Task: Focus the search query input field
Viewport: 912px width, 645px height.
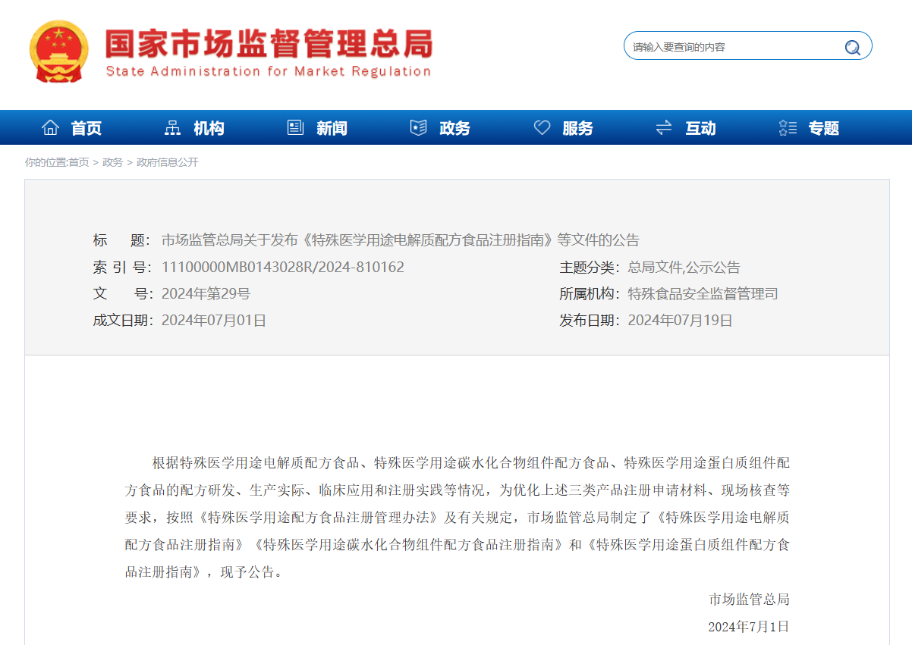Action: click(732, 47)
